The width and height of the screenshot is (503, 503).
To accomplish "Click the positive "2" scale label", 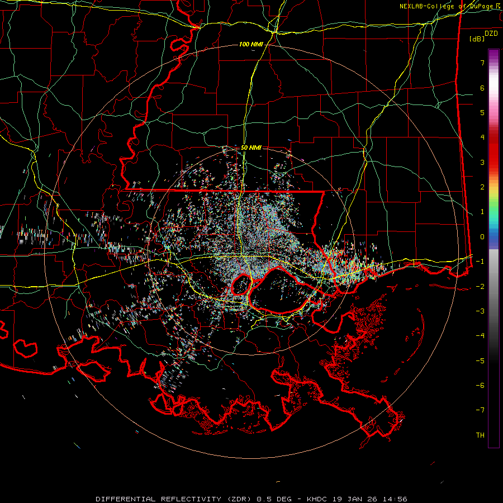I will pyautogui.click(x=482, y=187).
